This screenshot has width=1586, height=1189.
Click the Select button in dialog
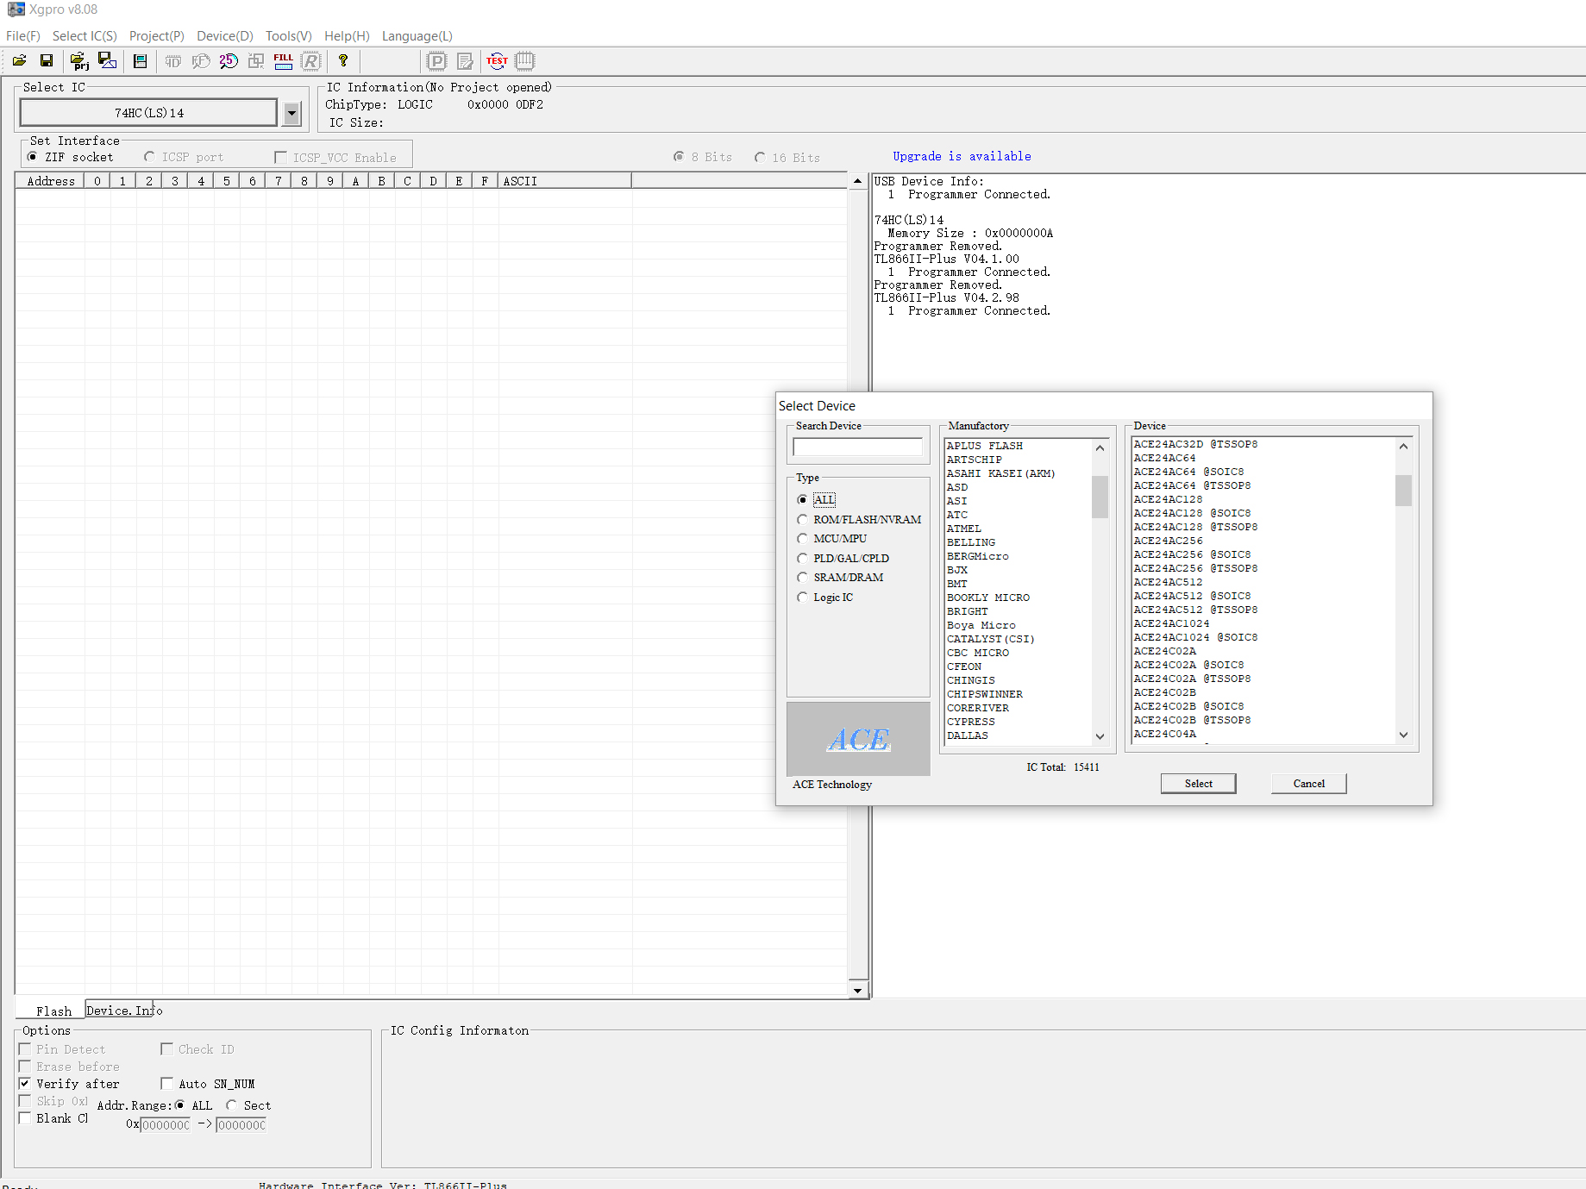coord(1198,783)
